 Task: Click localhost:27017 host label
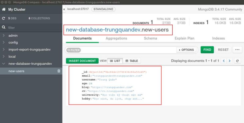(78, 9)
